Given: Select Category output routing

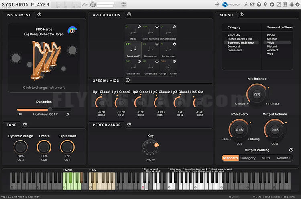Looking at the screenshot, I should pos(248,158).
